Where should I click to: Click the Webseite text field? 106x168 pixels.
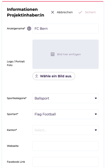coord(65,146)
